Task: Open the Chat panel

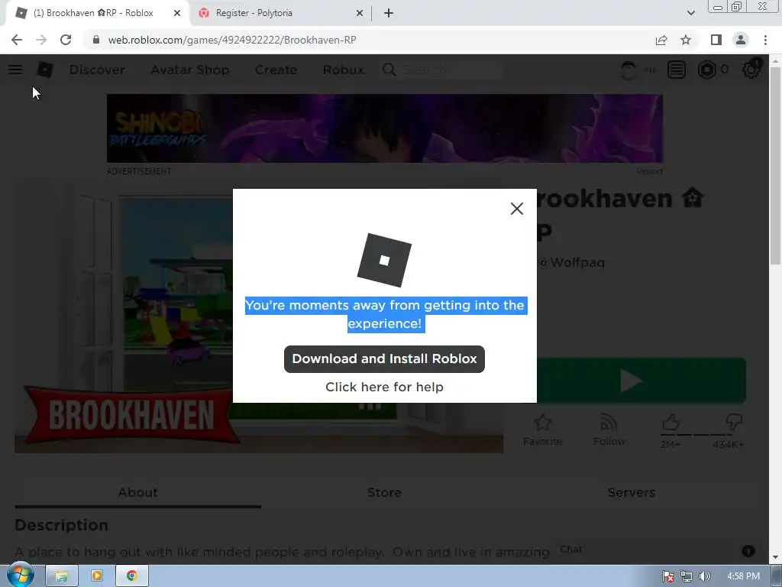Action: 570,550
